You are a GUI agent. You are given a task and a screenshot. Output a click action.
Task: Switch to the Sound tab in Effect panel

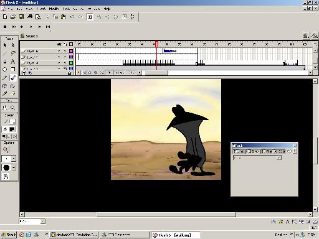[280, 151]
